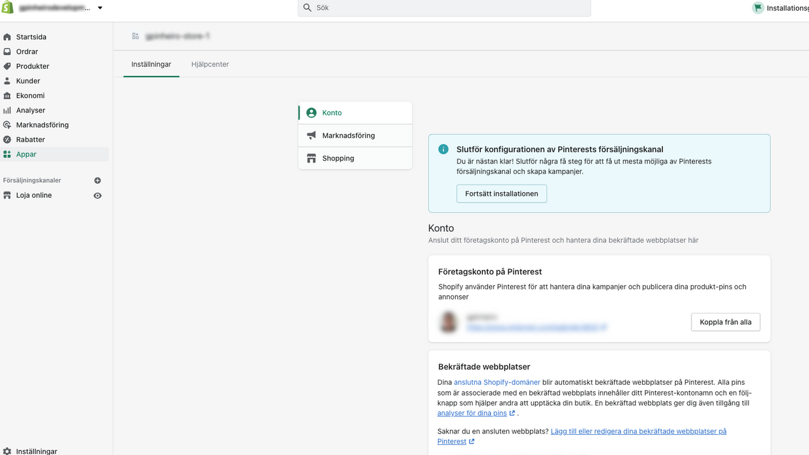Click the Rabatter discount icon
Screen dimensions: 809x455
tap(7, 140)
